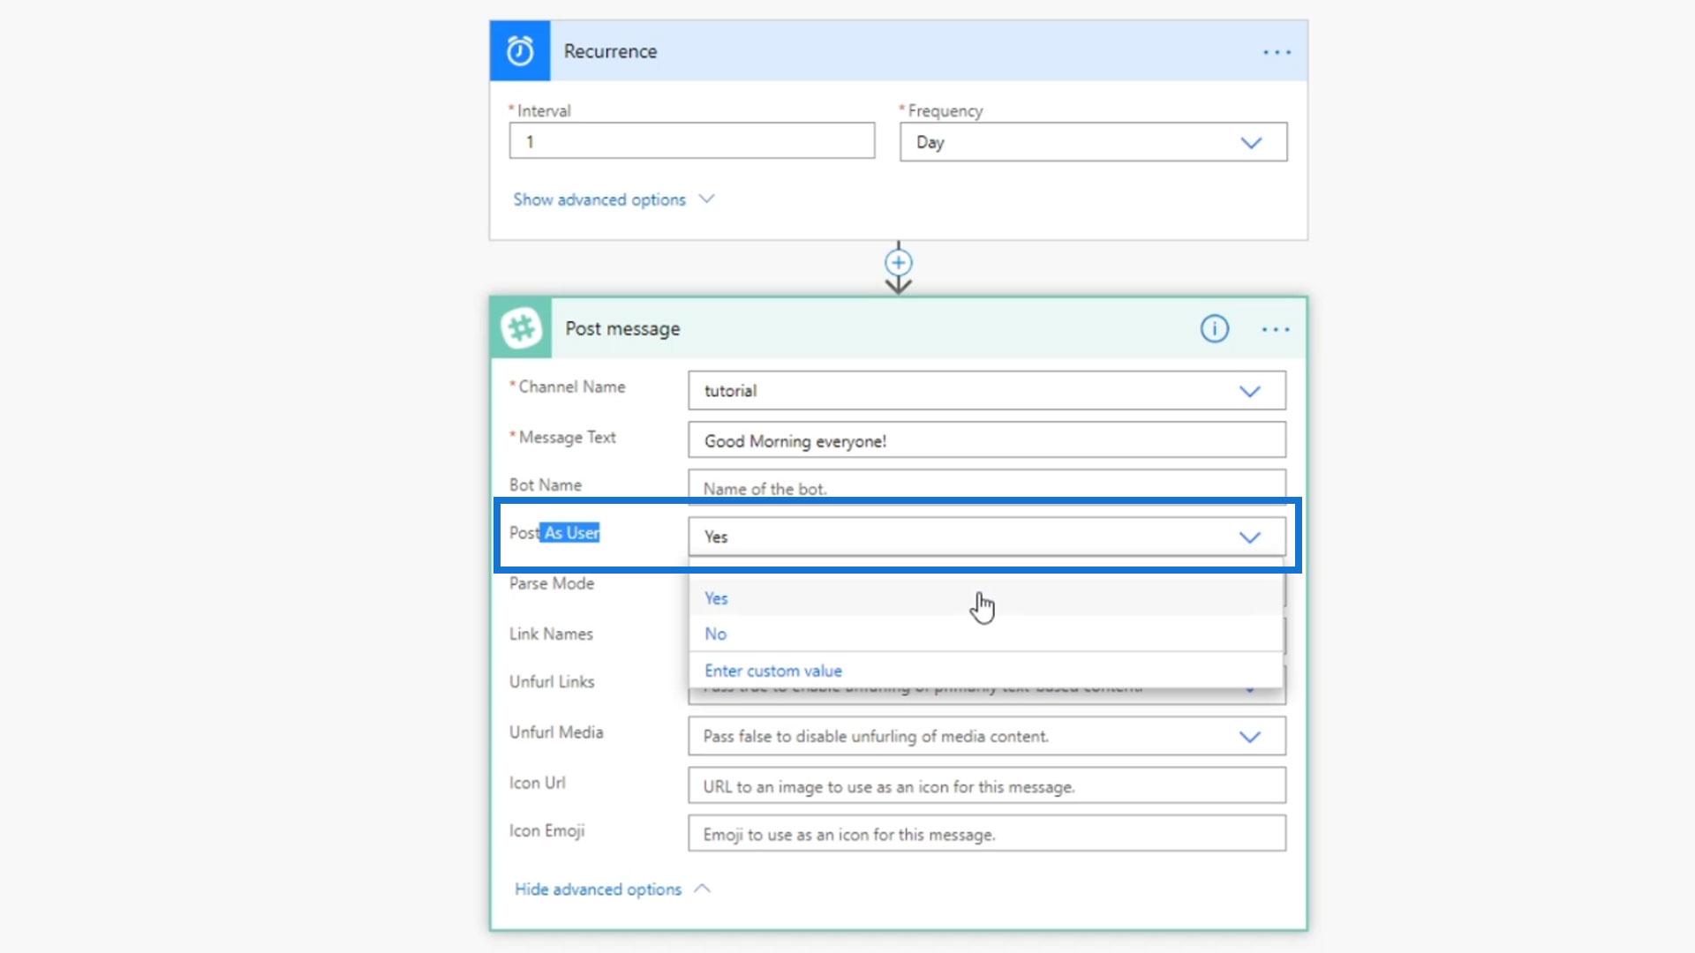Viewport: 1695px width, 953px height.
Task: Collapse the Post As User dropdown
Action: (x=1249, y=537)
